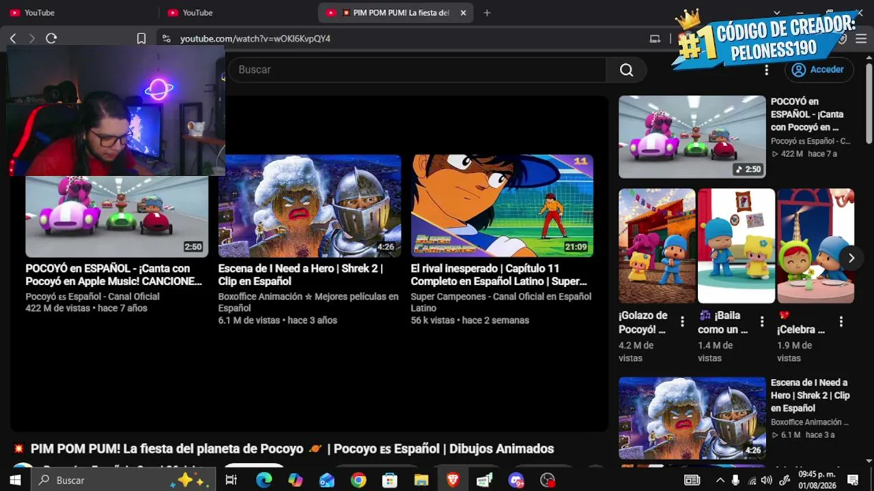The height and width of the screenshot is (491, 874).
Task: Open the notification center icon
Action: (x=852, y=480)
